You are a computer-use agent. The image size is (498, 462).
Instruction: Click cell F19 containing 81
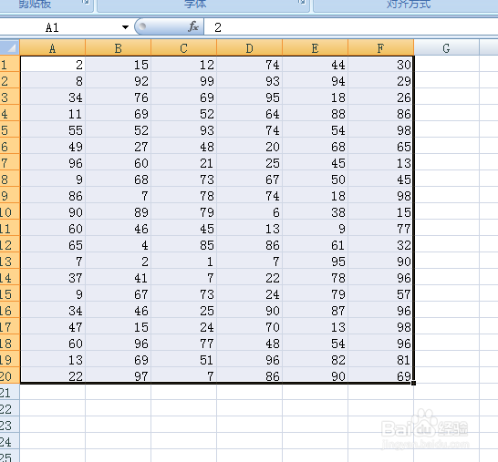(x=381, y=360)
